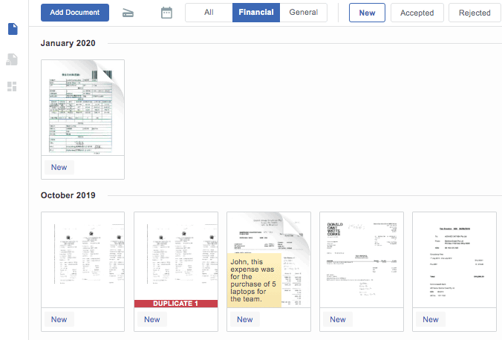The height and width of the screenshot is (340, 502).
Task: Open the Donald Cant Watts Corke invoice thumbnail
Action: pos(361,260)
